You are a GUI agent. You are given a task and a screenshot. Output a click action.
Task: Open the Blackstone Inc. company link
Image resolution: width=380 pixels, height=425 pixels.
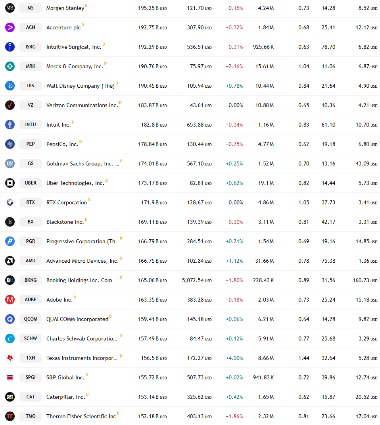pos(65,222)
